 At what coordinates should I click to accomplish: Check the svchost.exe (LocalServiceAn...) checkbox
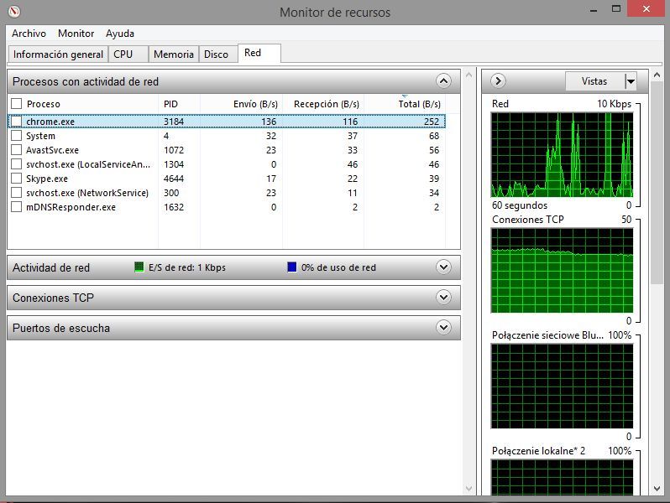(16, 164)
